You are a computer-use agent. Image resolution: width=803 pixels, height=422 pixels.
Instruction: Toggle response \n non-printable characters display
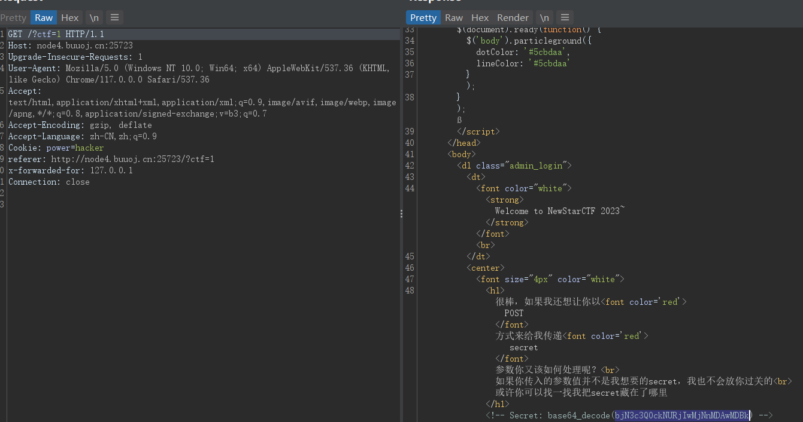(544, 17)
